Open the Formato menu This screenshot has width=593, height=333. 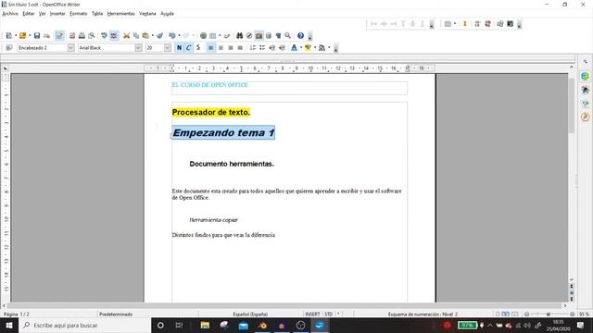(x=78, y=14)
